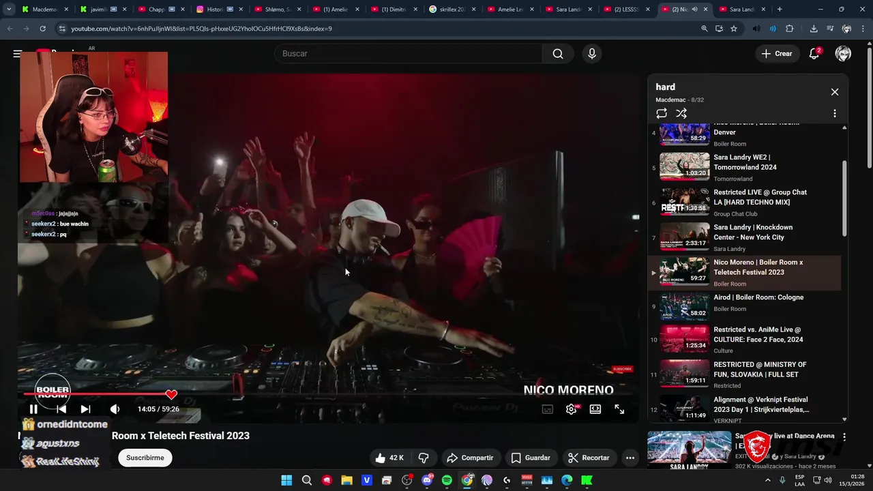Open File Explorer from the taskbar
The height and width of the screenshot is (491, 873).
coord(346,480)
